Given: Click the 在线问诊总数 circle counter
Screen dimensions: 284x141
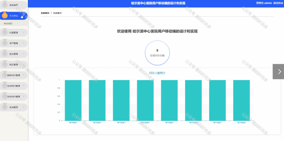Looking at the screenshot, I should 157,53.
